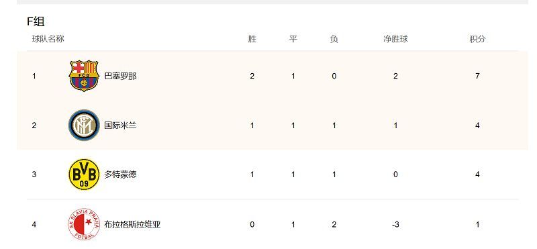The height and width of the screenshot is (249, 537).
Task: Click Slavia Praha's goal difference -3
Action: click(x=395, y=224)
